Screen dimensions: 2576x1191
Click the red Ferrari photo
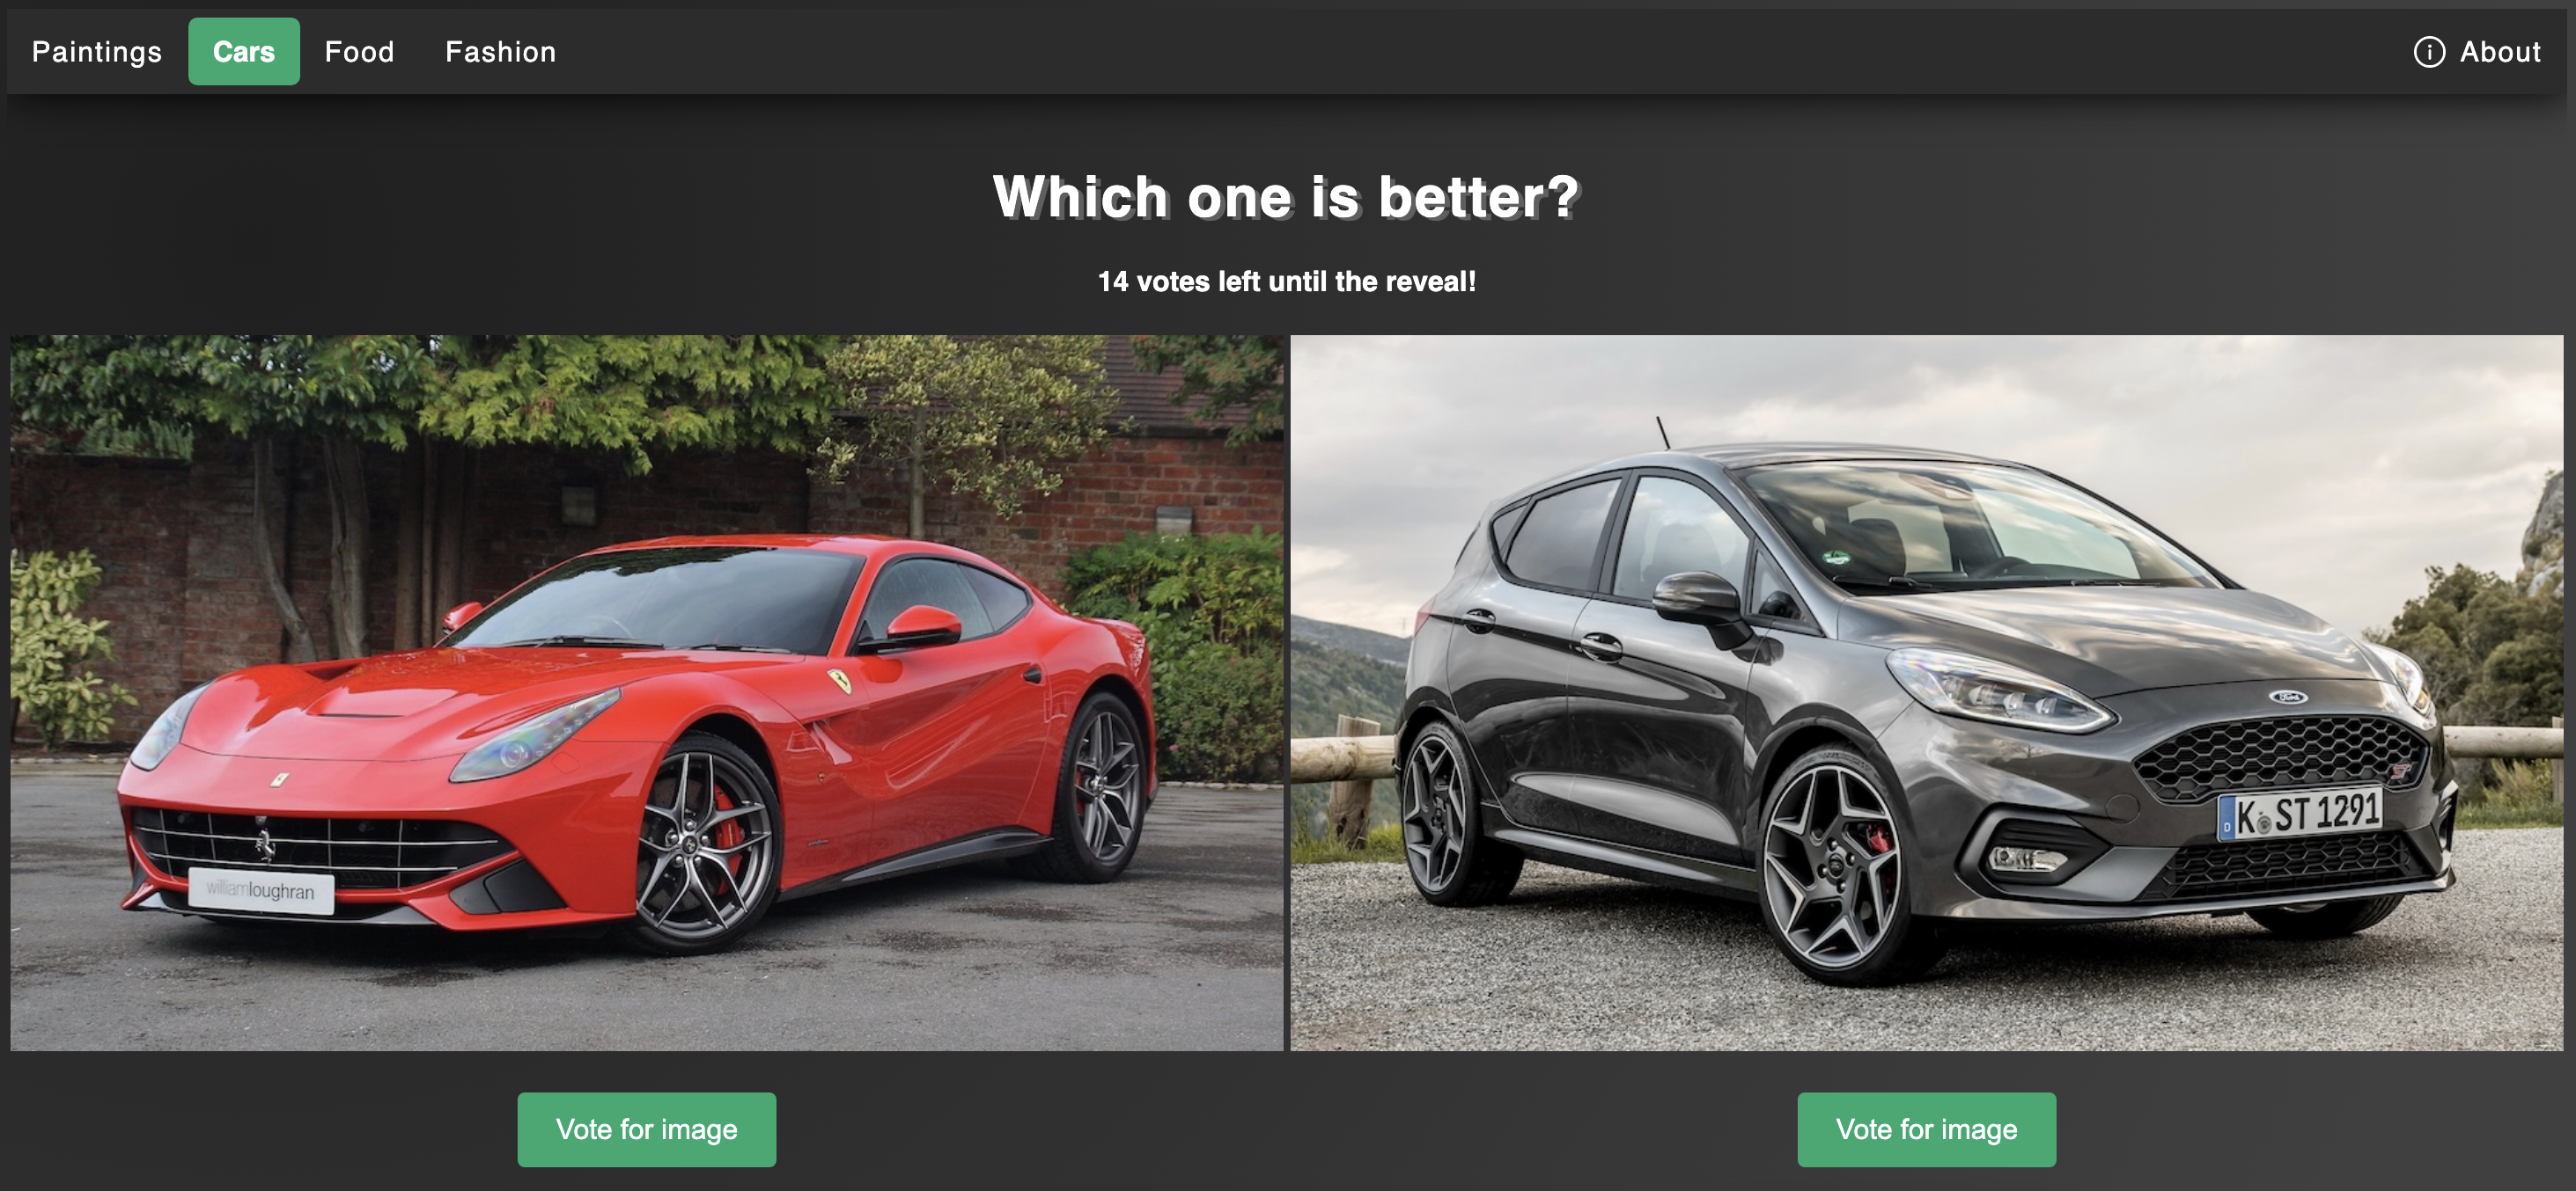click(647, 692)
